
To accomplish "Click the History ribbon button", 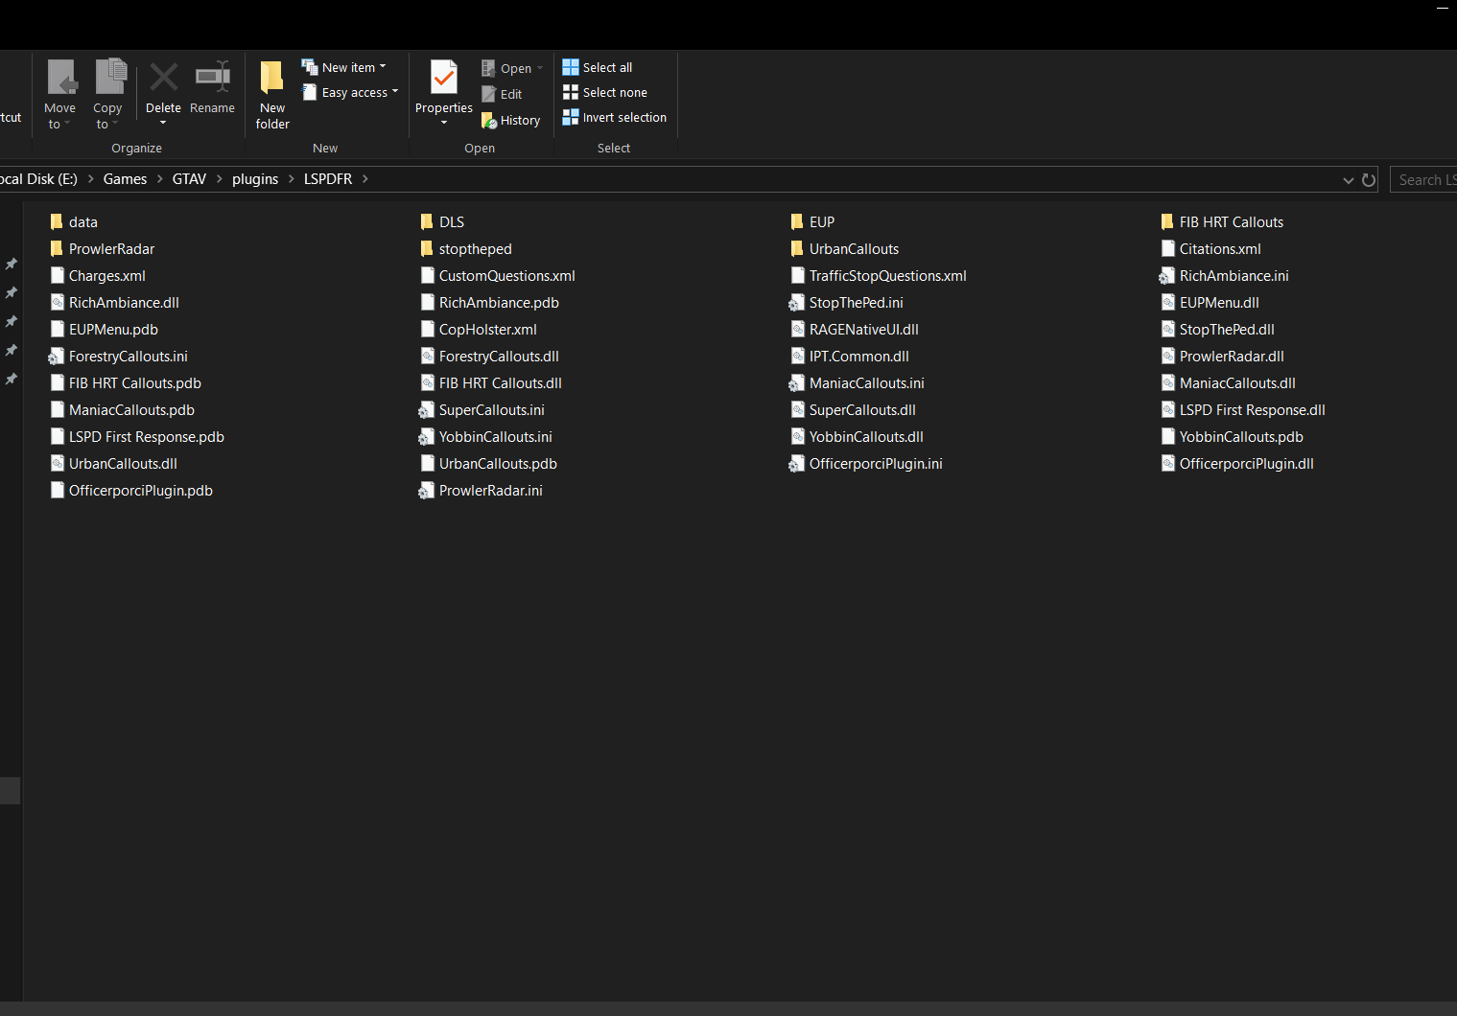I will (510, 120).
